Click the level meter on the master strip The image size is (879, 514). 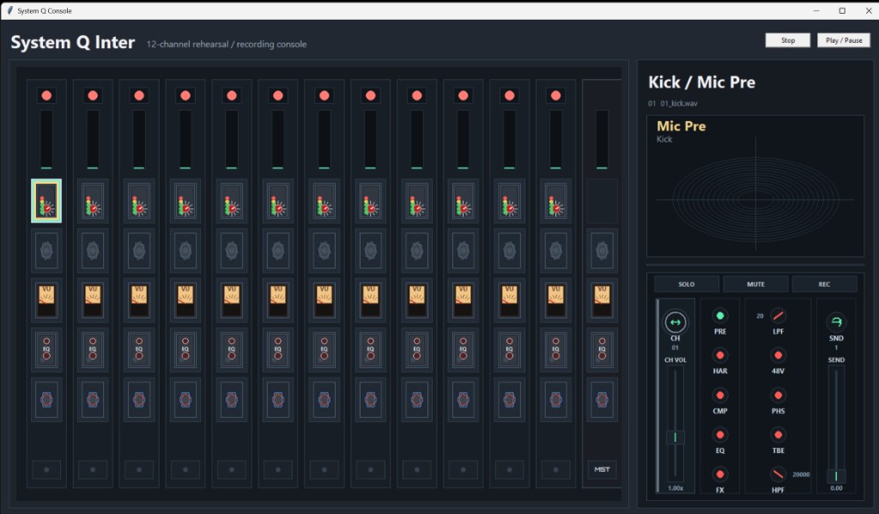click(x=602, y=140)
